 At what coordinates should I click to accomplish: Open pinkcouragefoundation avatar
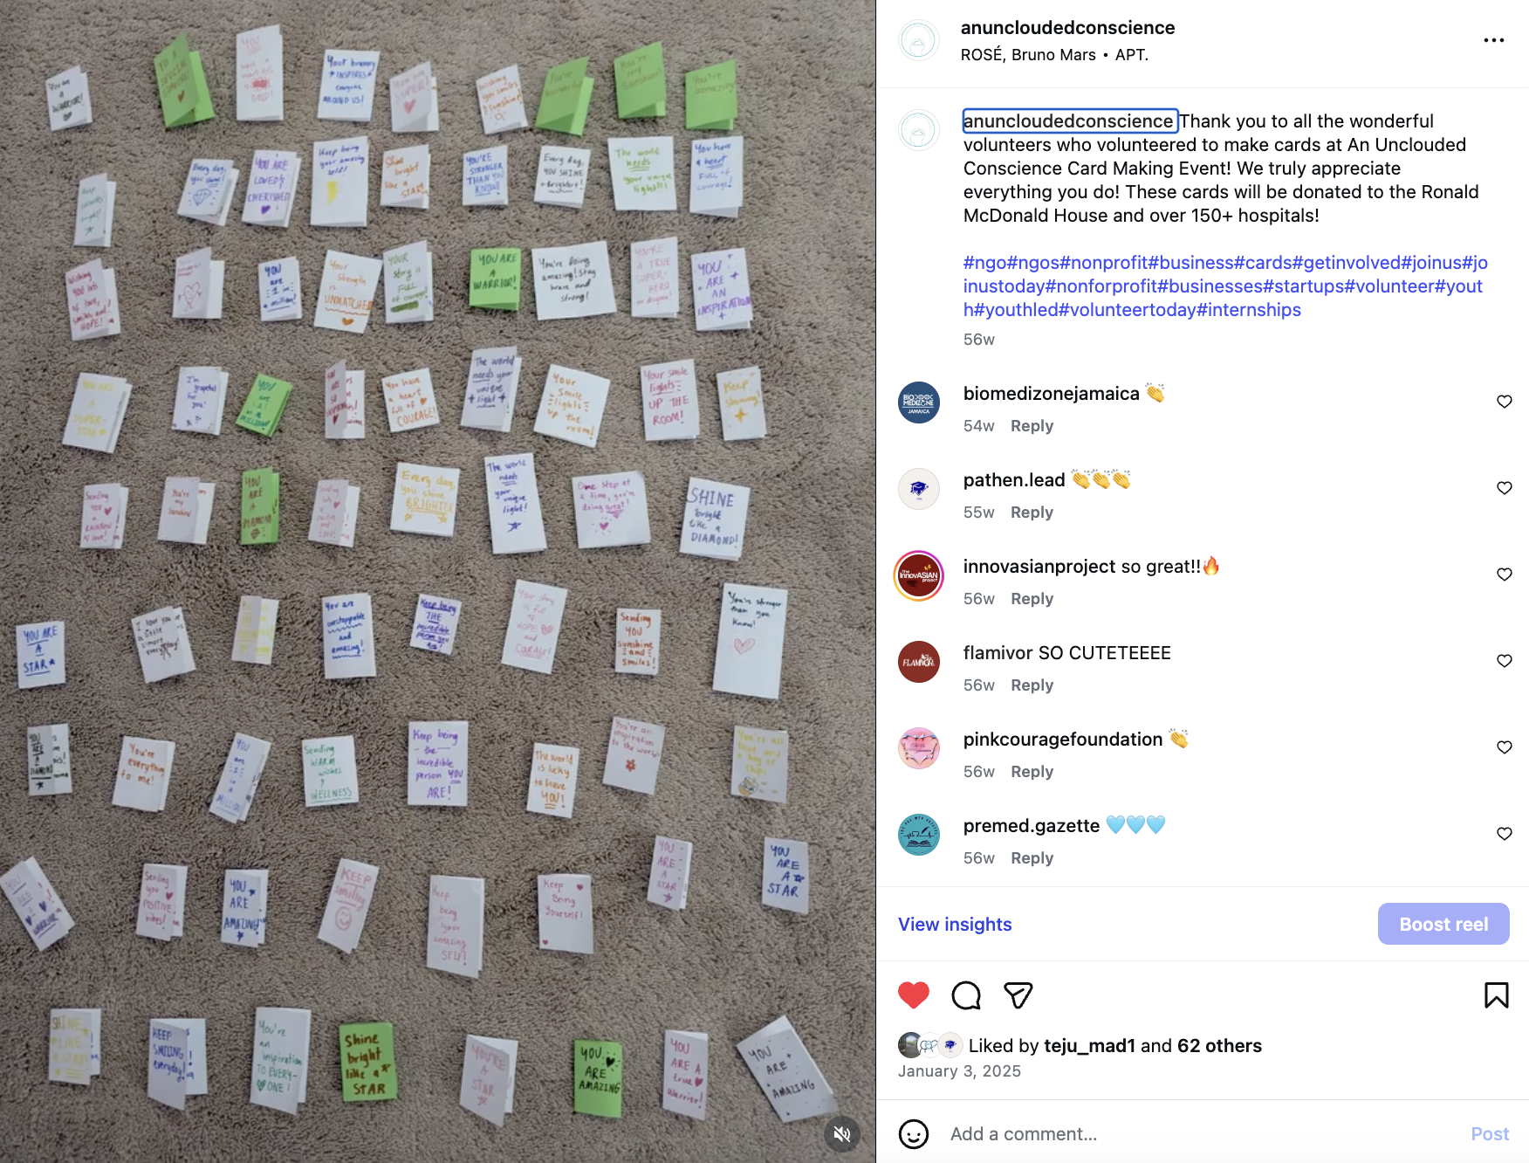coord(919,748)
